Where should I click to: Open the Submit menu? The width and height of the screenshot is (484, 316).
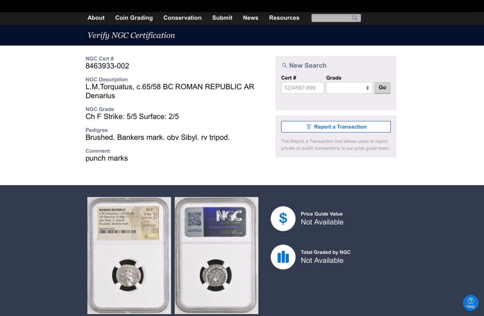point(222,18)
